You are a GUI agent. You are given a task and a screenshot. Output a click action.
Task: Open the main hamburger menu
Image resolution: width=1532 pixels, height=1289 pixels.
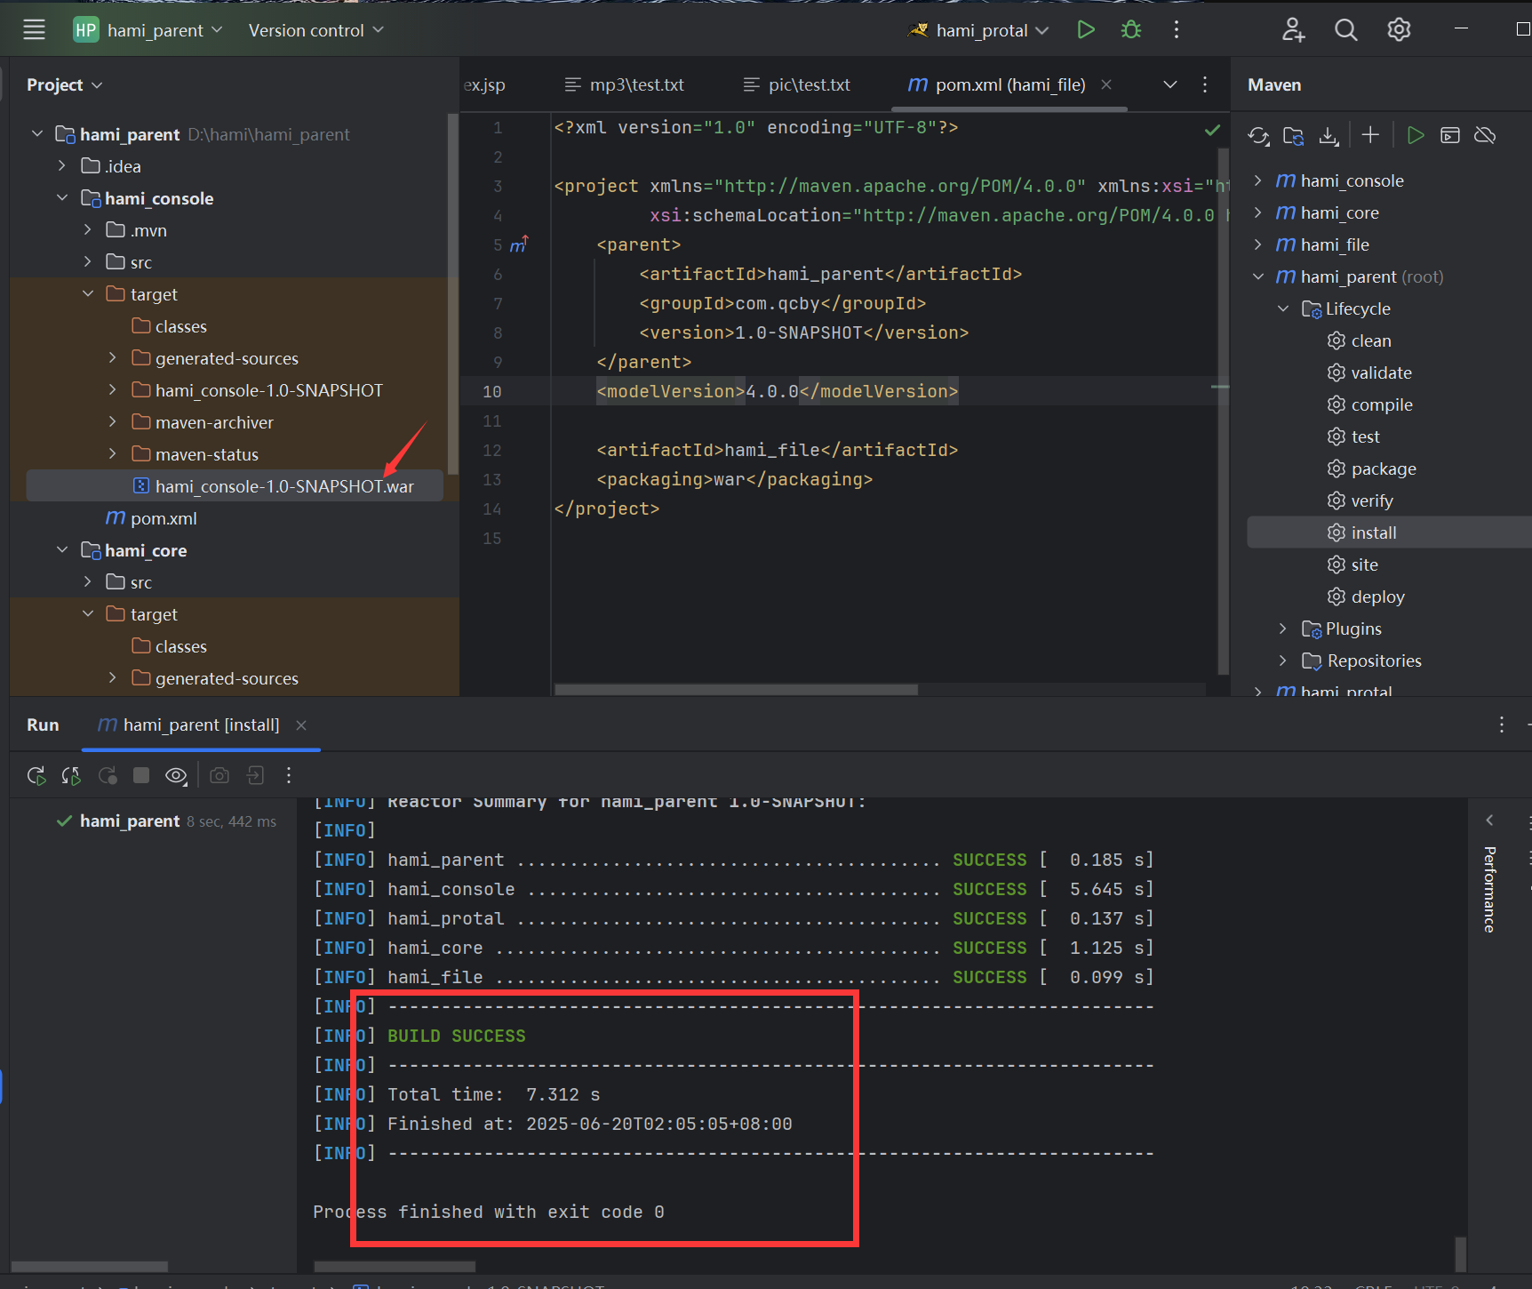pos(34,30)
